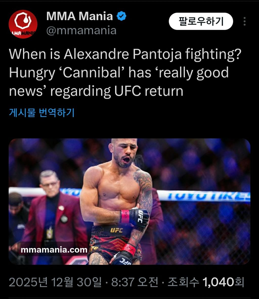The image size is (259, 299).
Task: Open the MMA Mania profile avatar
Action: (23, 24)
